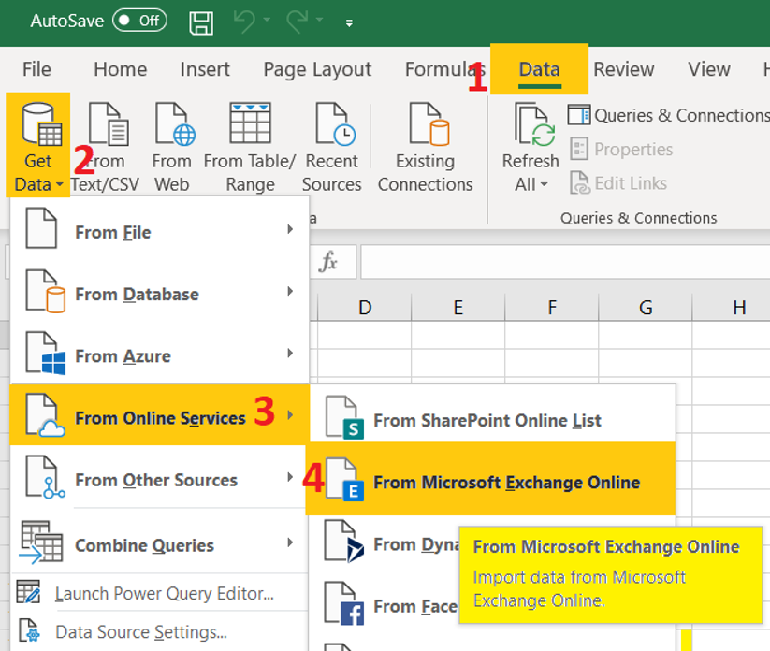
Task: Expand the From Azure submenu arrow
Action: [290, 353]
